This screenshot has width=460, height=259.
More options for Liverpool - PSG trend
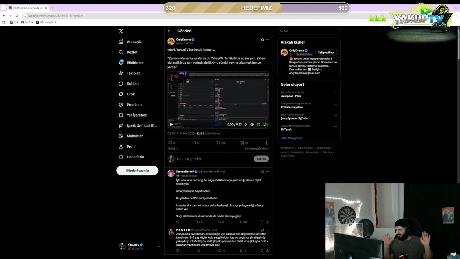[x=336, y=93]
